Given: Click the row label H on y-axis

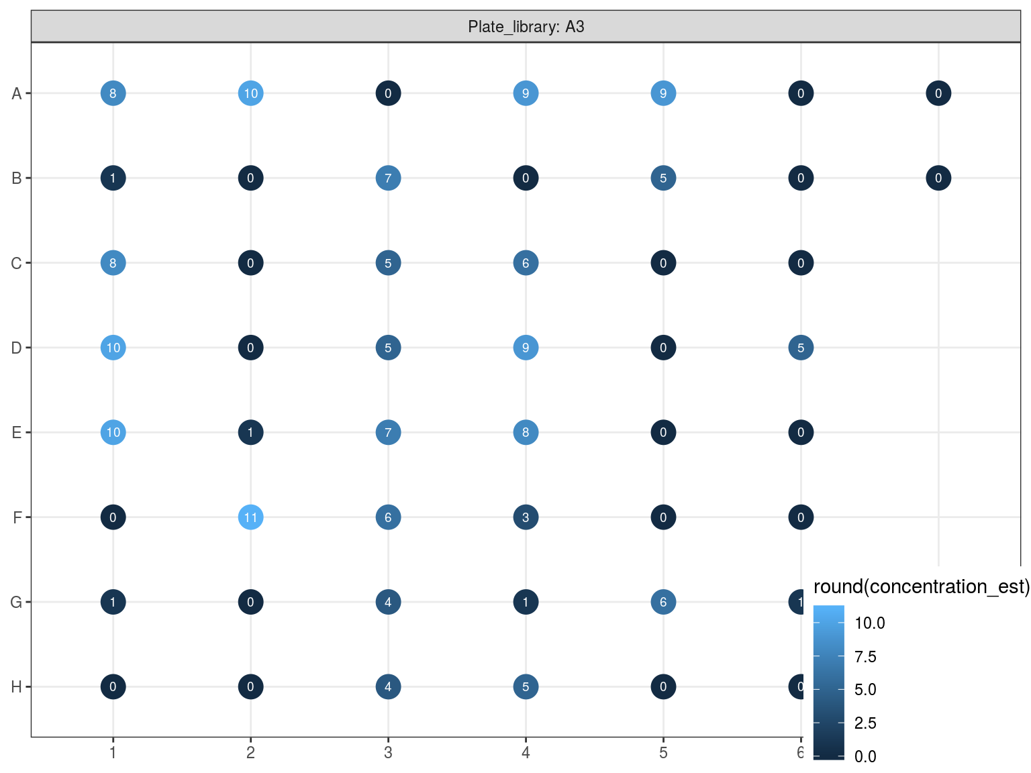Looking at the screenshot, I should [17, 687].
